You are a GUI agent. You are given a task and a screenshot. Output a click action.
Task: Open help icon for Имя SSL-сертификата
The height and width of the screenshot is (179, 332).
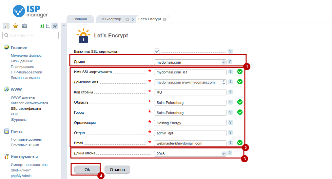230,71
